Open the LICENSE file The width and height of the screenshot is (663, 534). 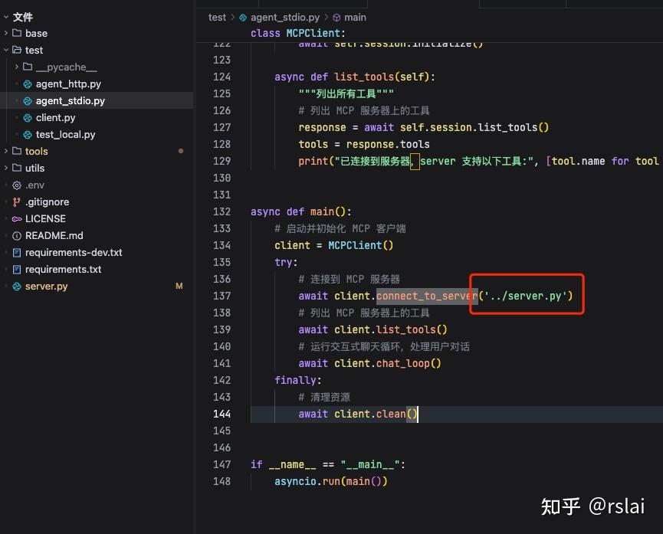45,219
